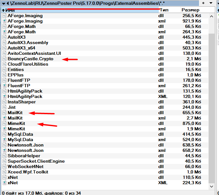
Task: Click the AForge.Imaging xml file icon
Action: (x=4, y=21)
